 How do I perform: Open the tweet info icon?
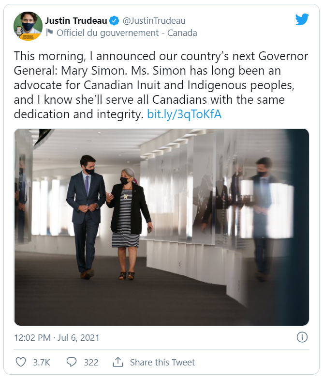(302, 337)
